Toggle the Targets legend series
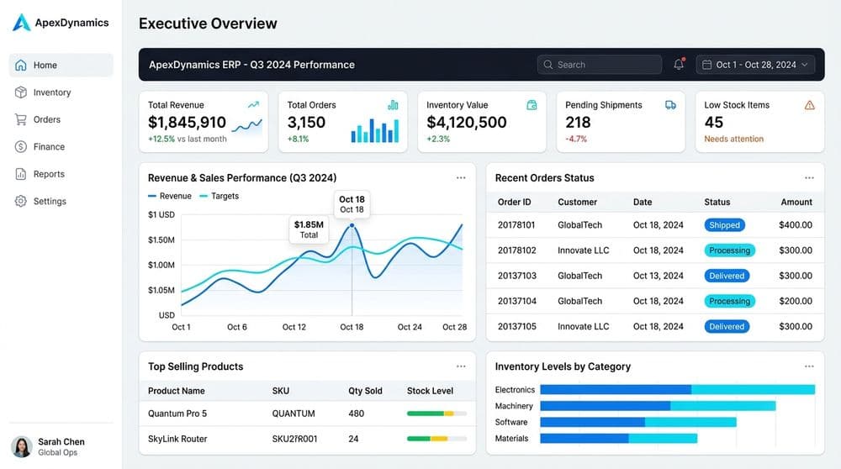 click(x=219, y=196)
